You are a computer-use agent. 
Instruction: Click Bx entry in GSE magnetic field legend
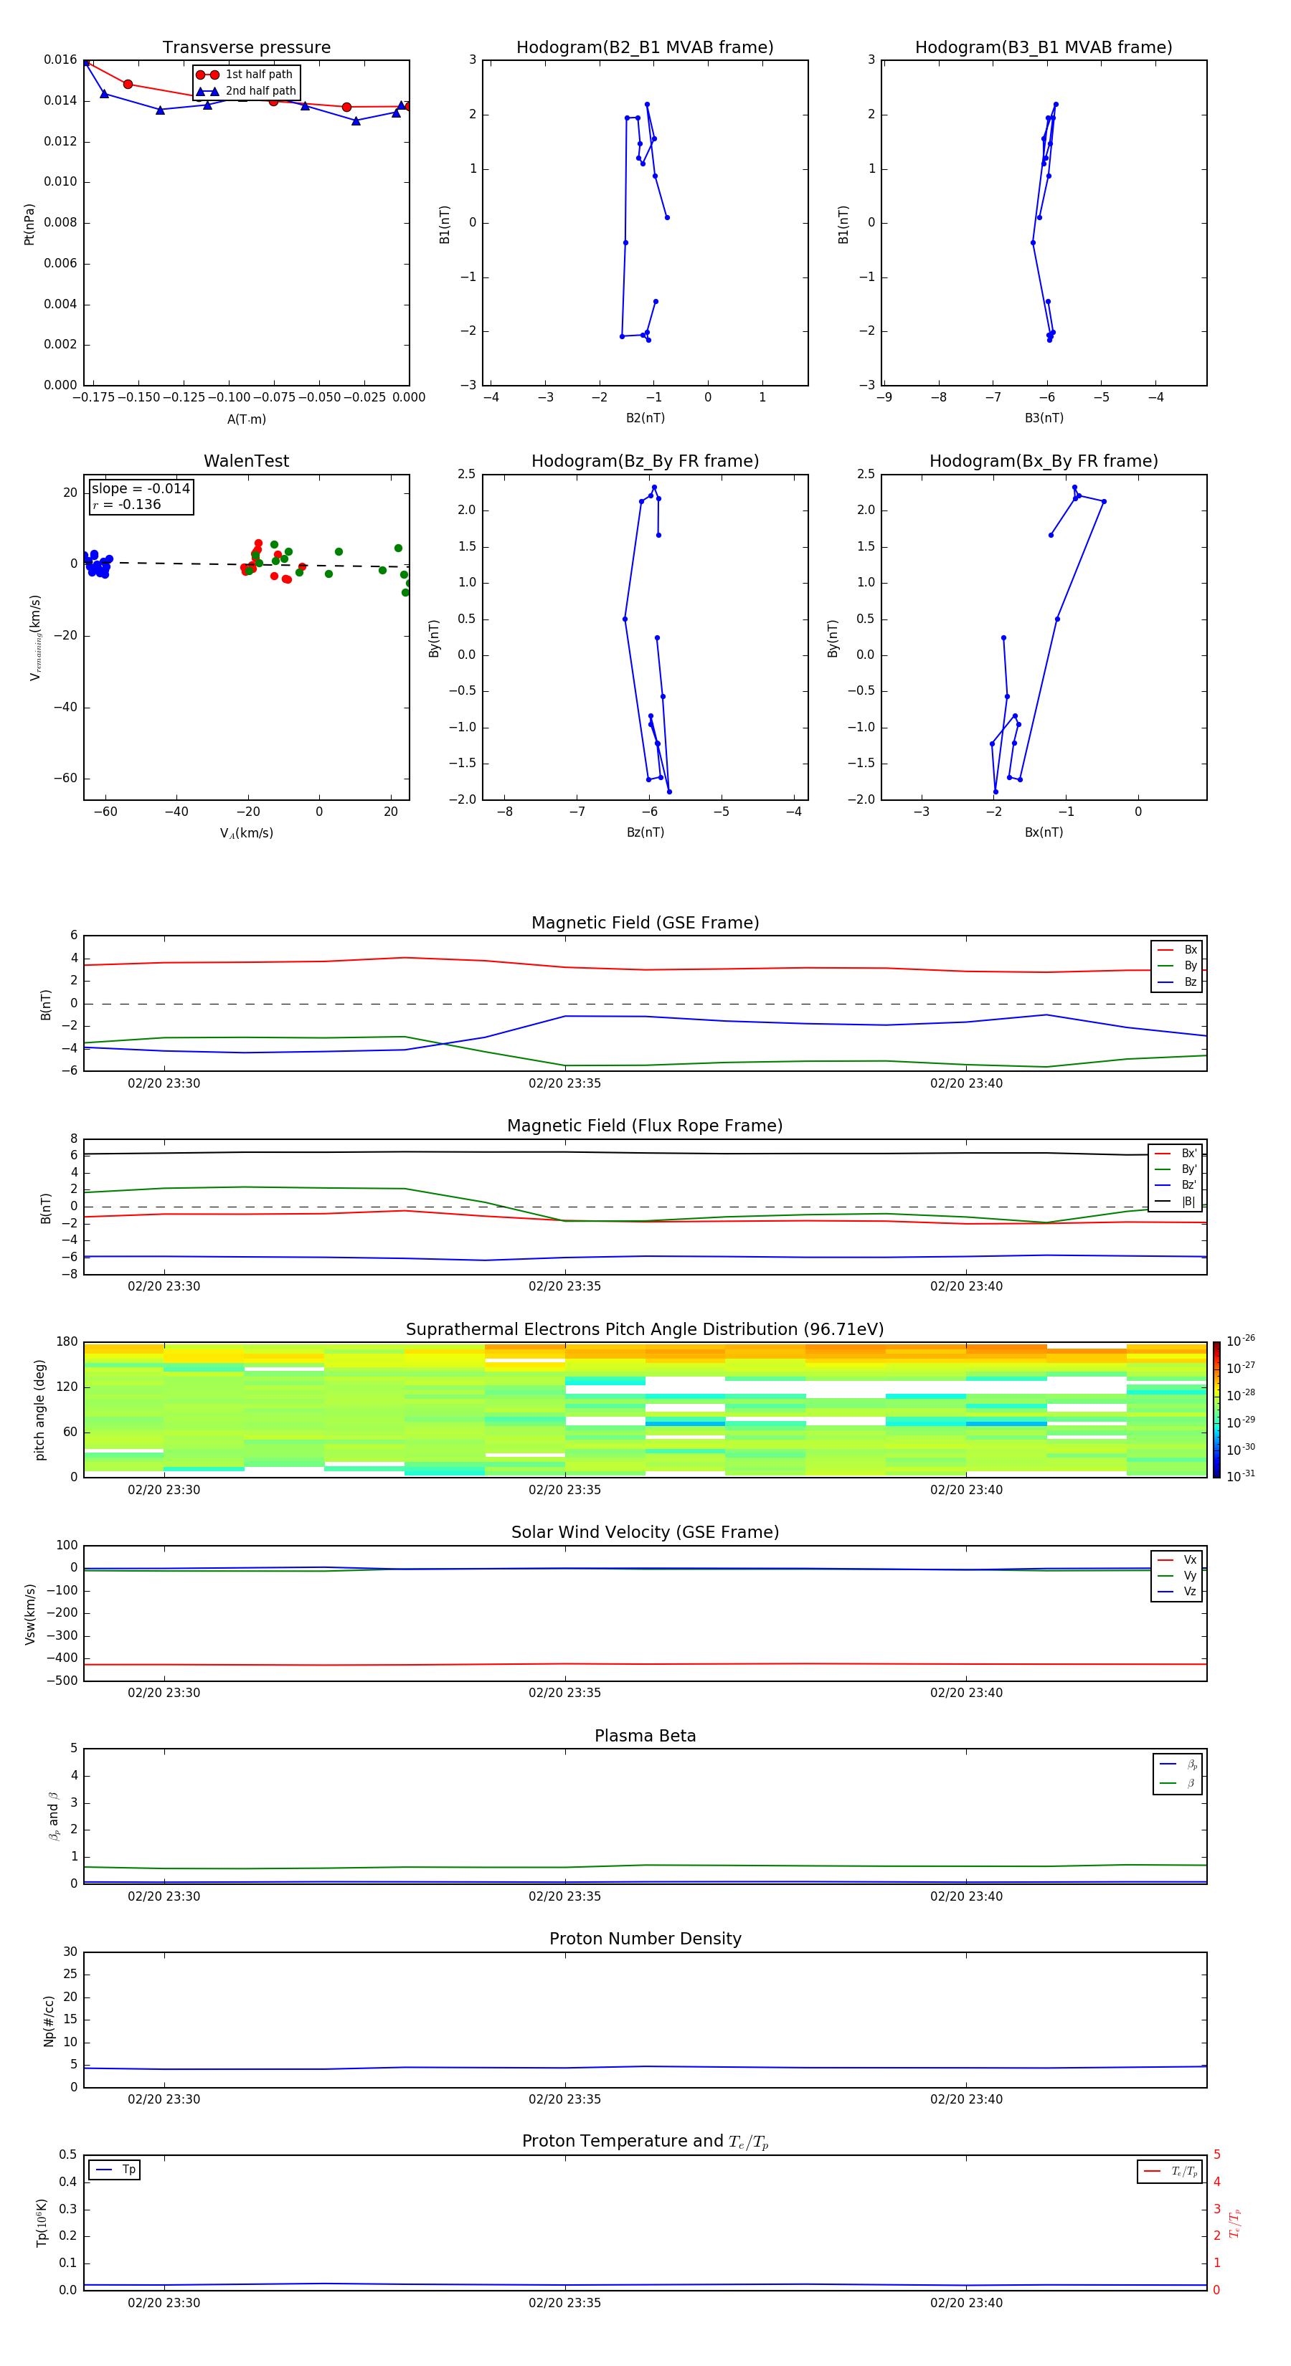[1178, 950]
